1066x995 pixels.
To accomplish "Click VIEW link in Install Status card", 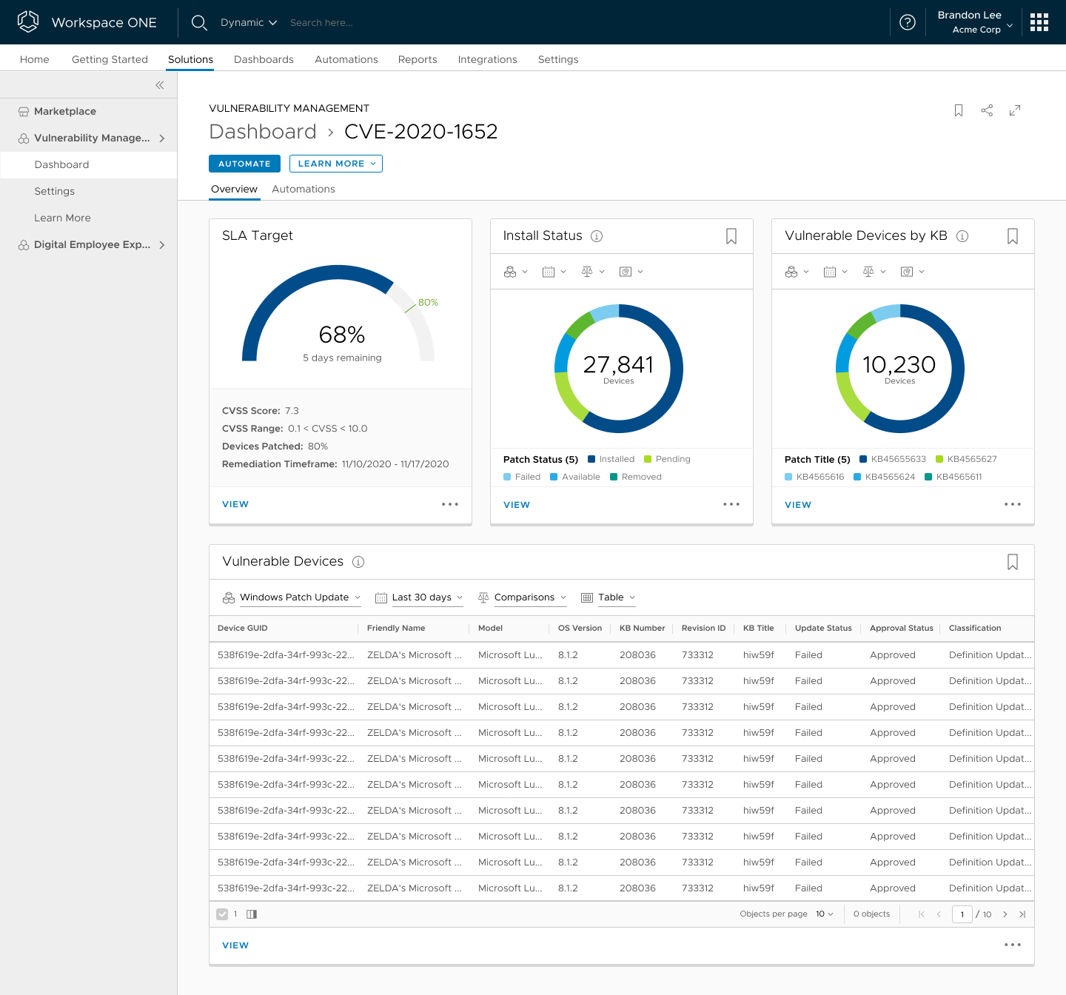I will point(517,505).
